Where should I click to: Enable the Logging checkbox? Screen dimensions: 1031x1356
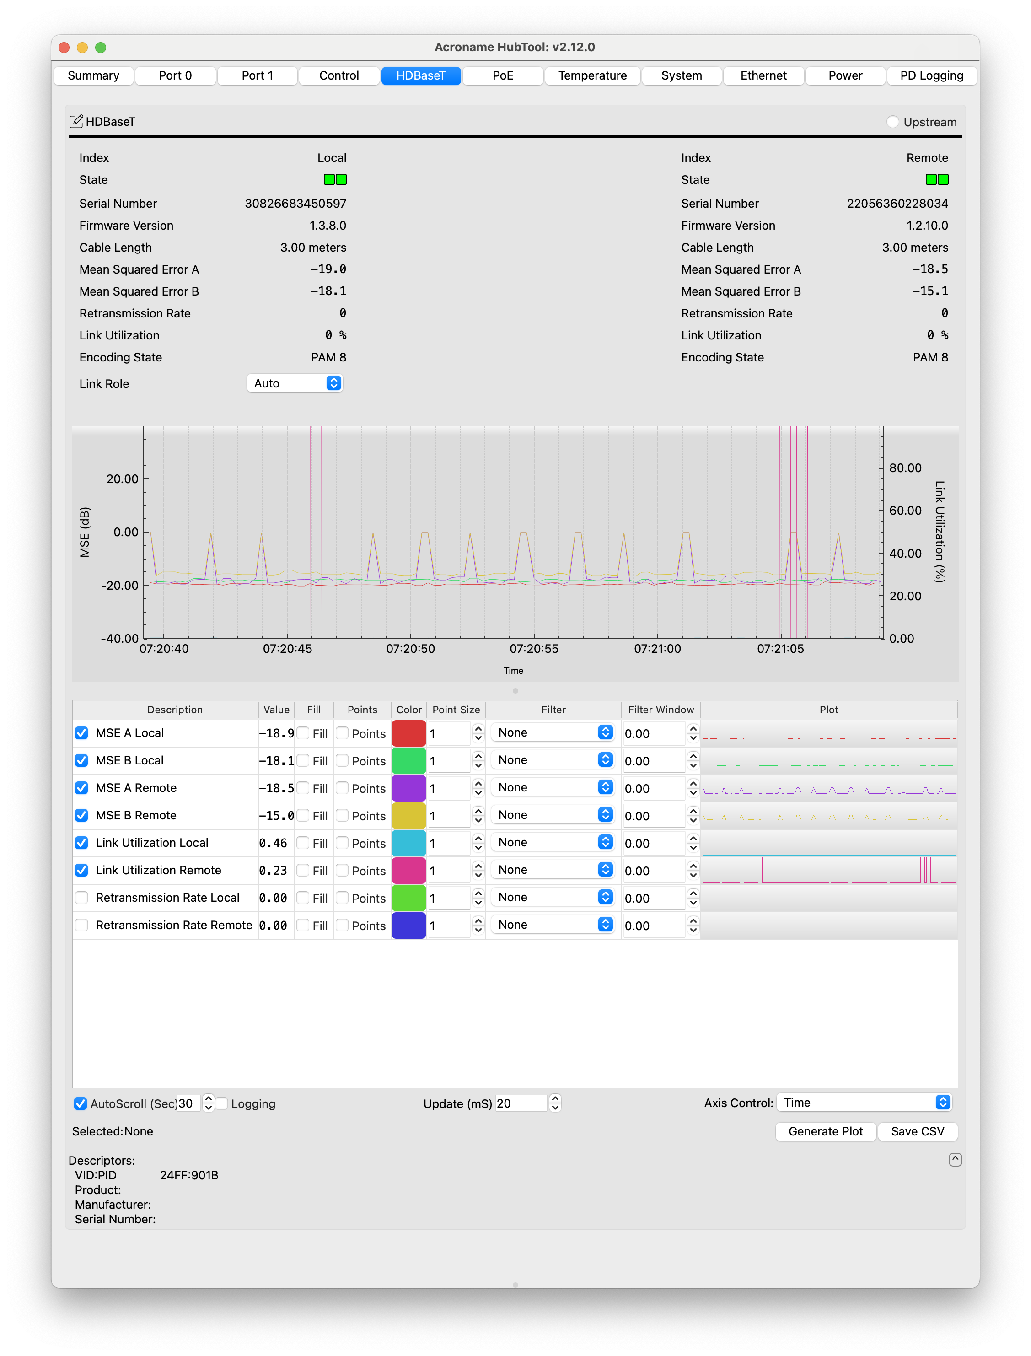pos(222,1103)
